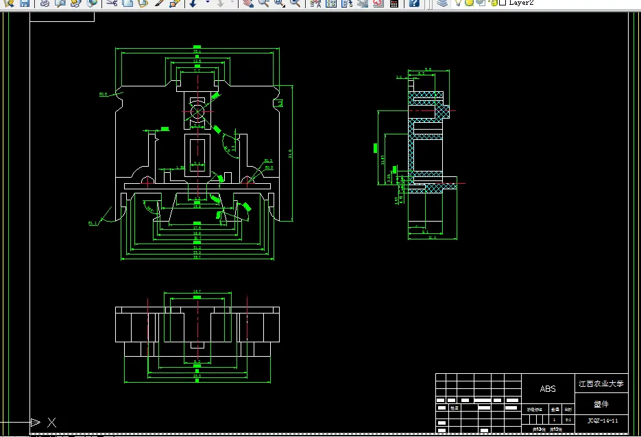Select the ABS material text in title block
641x437 pixels.
click(x=548, y=389)
